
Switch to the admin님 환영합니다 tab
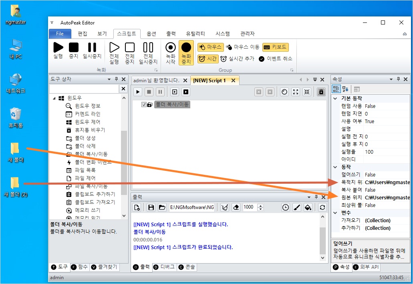click(x=156, y=81)
